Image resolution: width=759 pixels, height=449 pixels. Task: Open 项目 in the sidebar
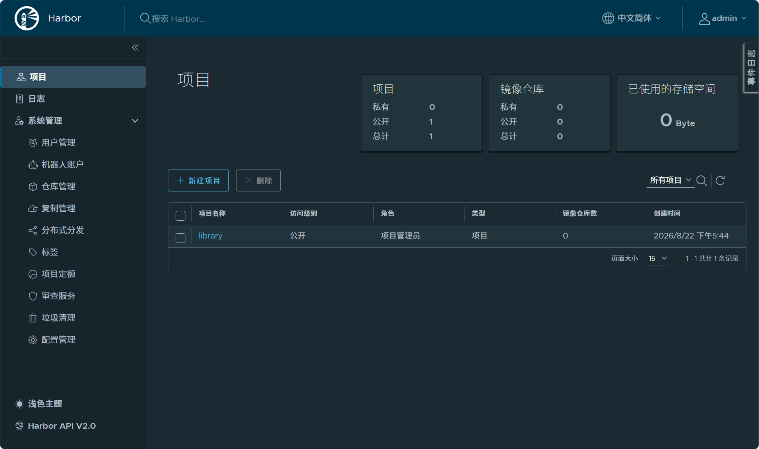click(73, 77)
